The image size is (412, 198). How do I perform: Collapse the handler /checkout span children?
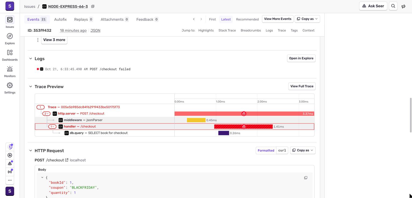(52, 126)
